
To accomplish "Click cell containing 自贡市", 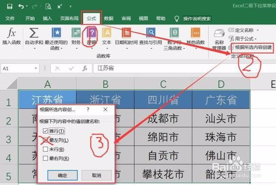I will tap(163, 155).
